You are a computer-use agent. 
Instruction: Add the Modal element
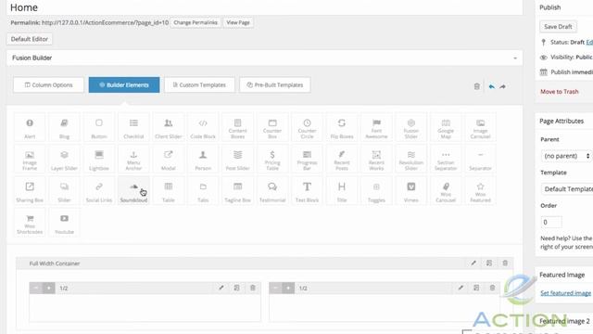(x=169, y=160)
